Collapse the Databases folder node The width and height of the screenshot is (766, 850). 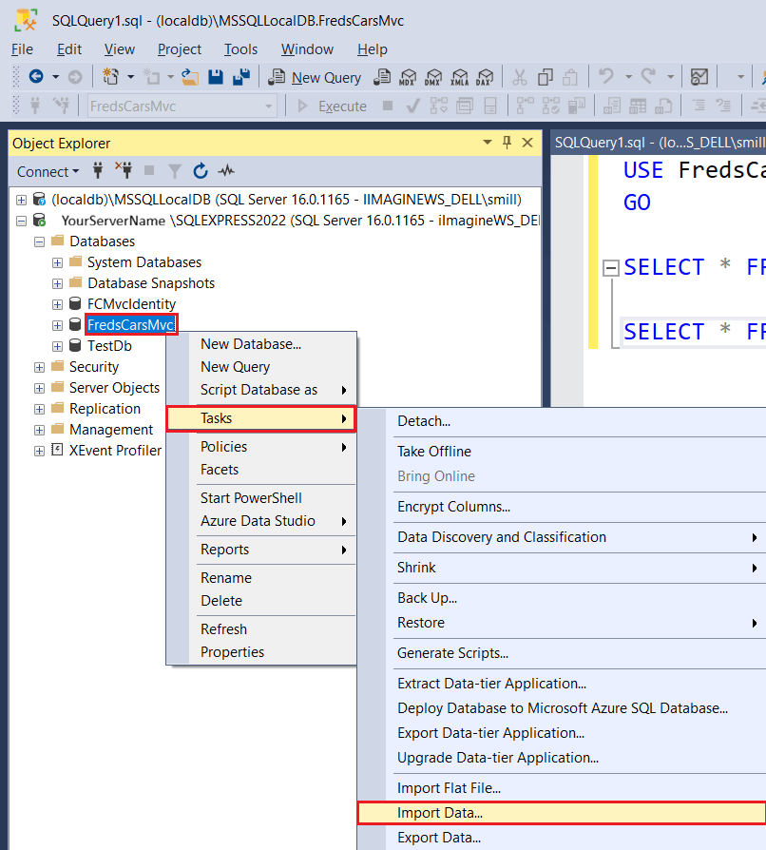[39, 241]
